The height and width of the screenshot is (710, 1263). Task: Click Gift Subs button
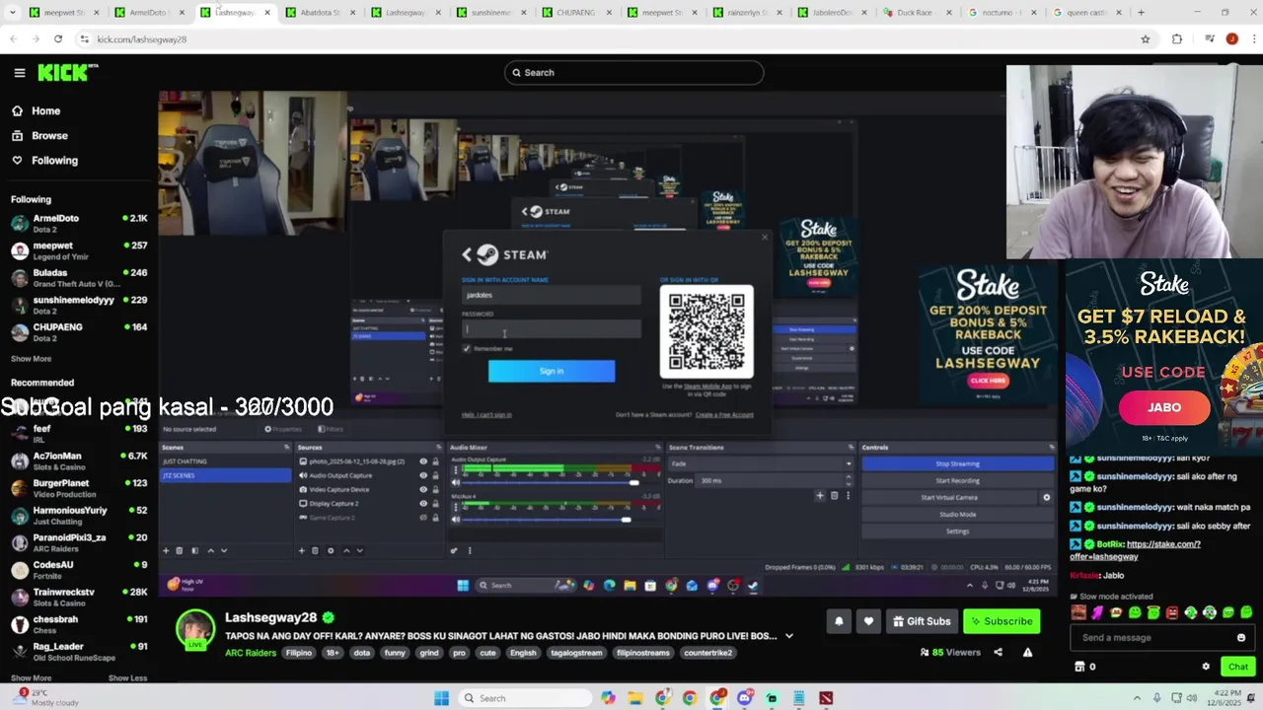[x=922, y=621]
